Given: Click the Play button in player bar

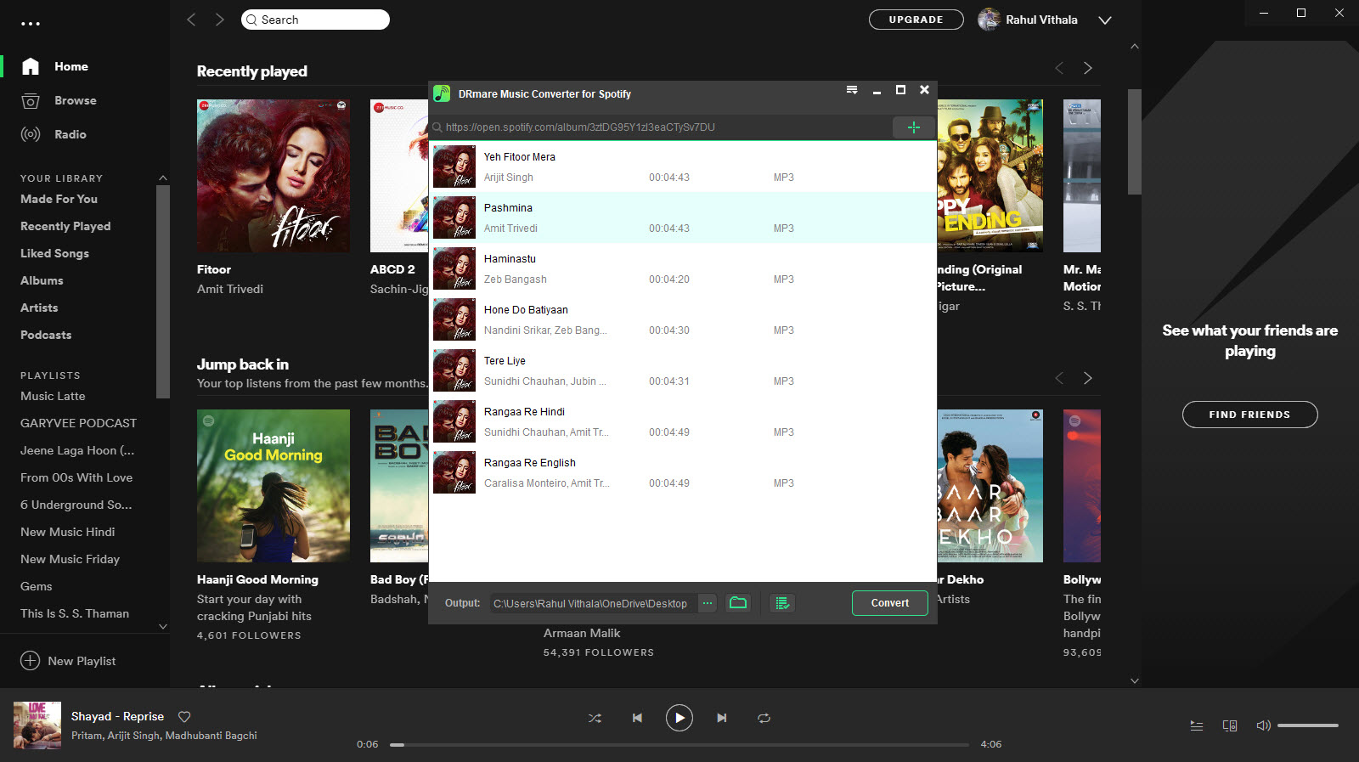Looking at the screenshot, I should click(x=679, y=718).
